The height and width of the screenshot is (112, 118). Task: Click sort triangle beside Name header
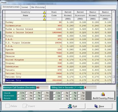pos(44,16)
